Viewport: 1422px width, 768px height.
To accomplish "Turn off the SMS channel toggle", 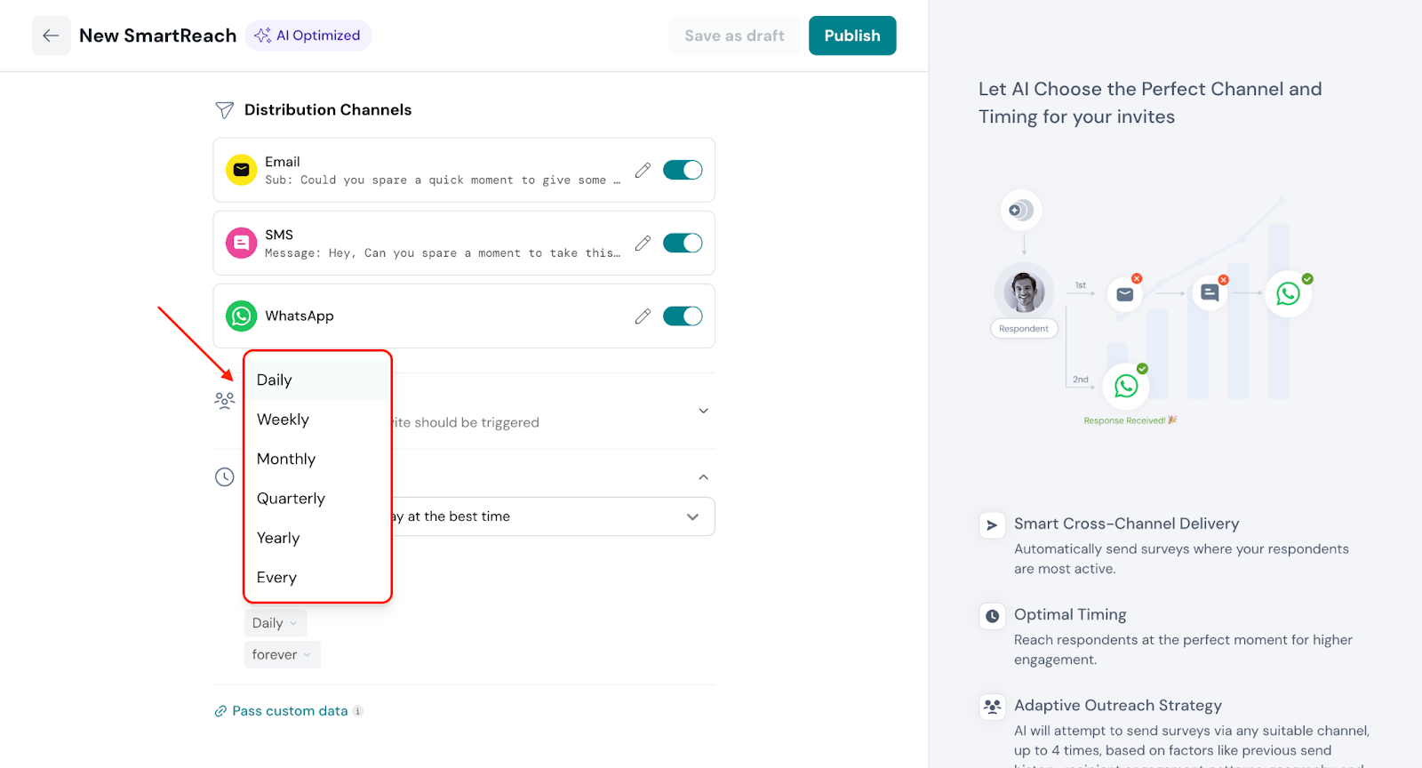I will click(x=683, y=243).
